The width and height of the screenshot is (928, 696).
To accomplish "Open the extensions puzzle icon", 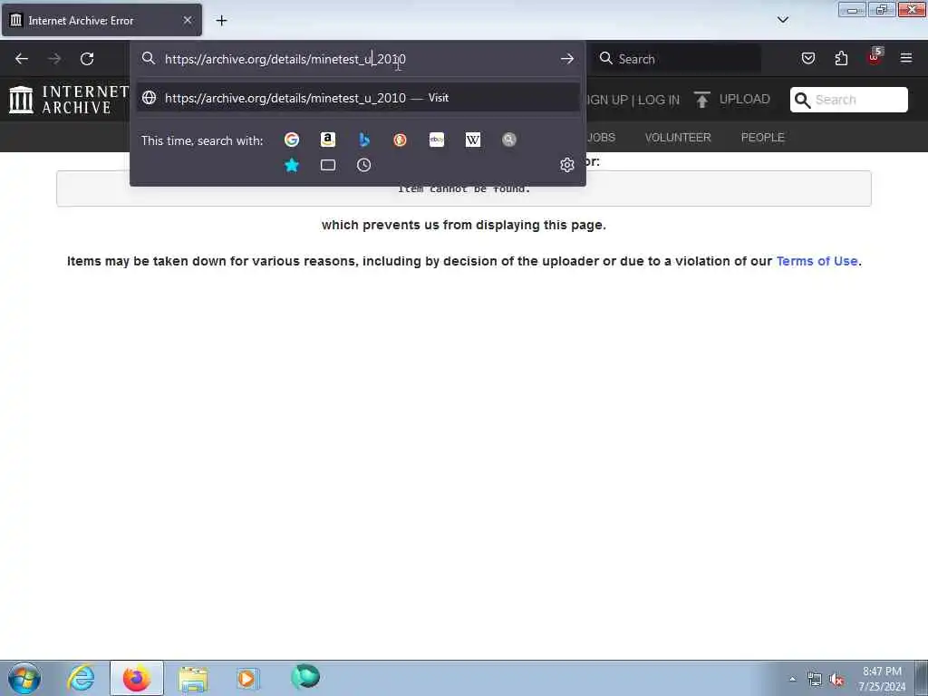I will pyautogui.click(x=841, y=58).
